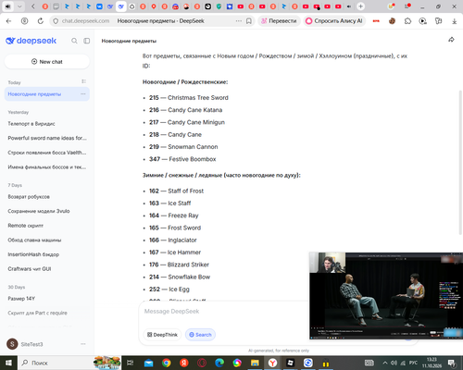Click the Перевести translate button
Image resolution: width=463 pixels, height=370 pixels.
point(279,21)
